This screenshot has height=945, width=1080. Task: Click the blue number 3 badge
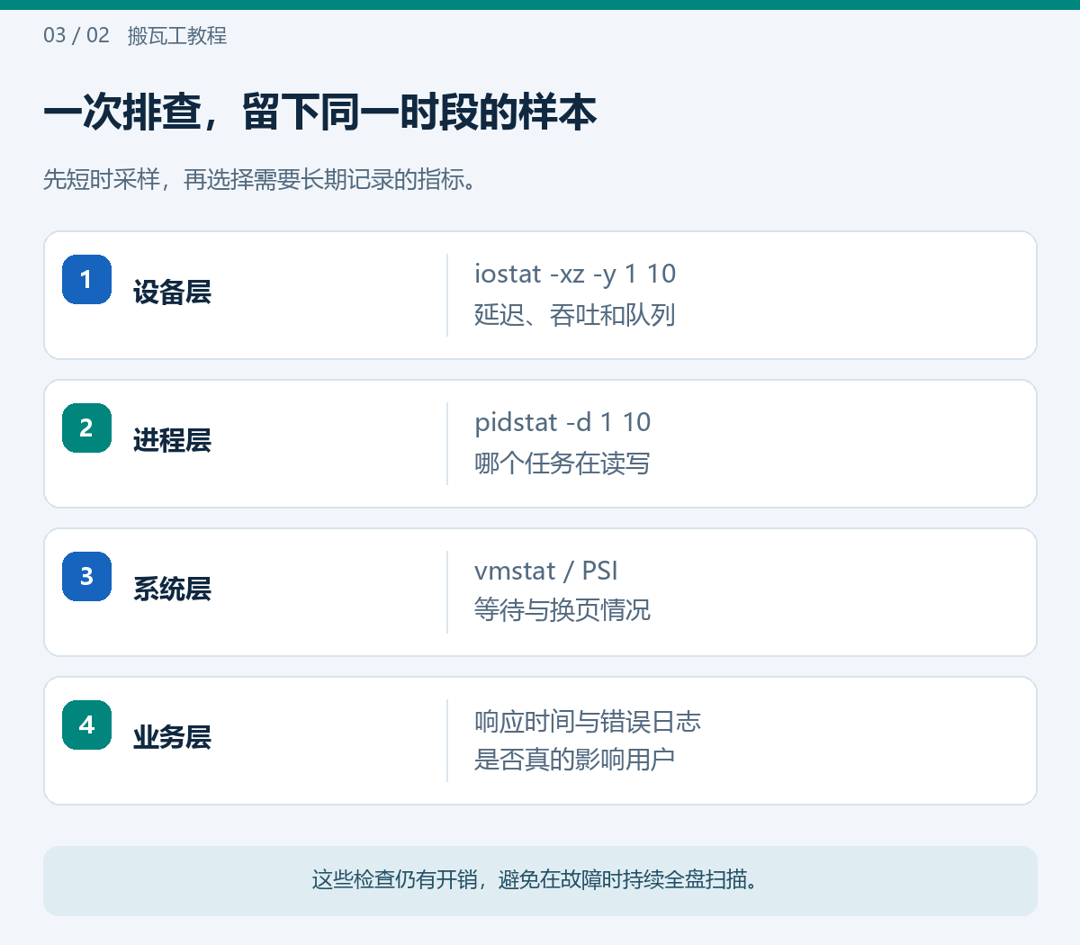point(86,576)
